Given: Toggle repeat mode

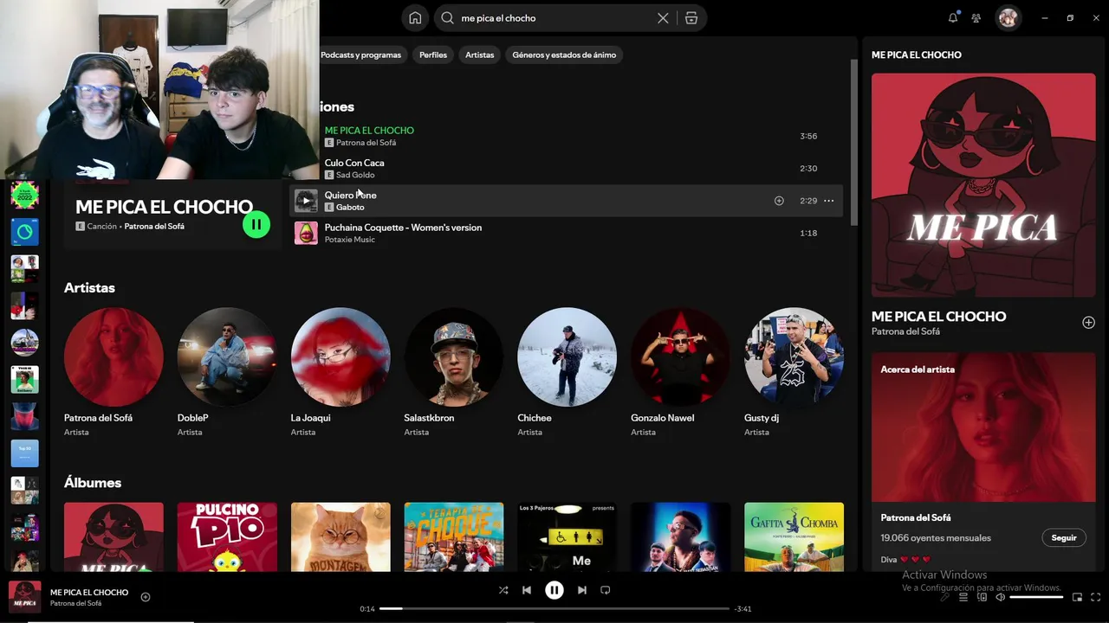Looking at the screenshot, I should (x=606, y=590).
